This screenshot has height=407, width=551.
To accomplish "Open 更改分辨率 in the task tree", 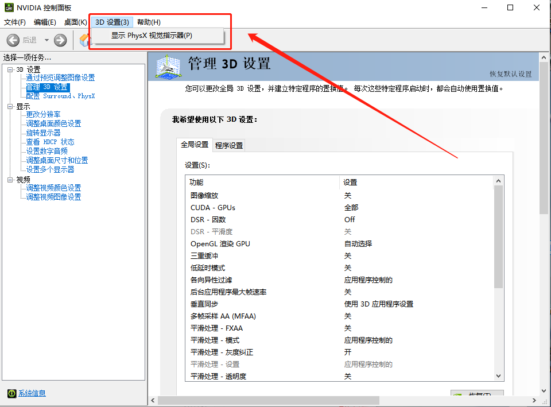I will click(x=43, y=114).
